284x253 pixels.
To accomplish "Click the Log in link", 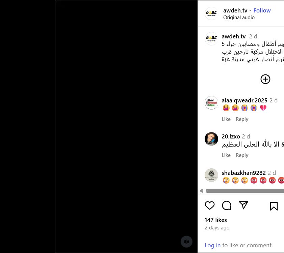I will click(213, 245).
